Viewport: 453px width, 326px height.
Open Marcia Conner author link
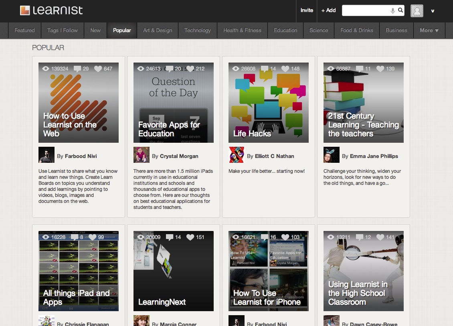pyautogui.click(x=178, y=324)
